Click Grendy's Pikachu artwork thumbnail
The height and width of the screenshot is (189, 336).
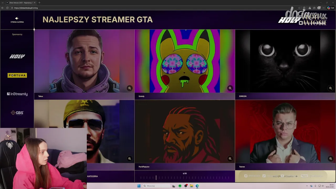[185, 61]
